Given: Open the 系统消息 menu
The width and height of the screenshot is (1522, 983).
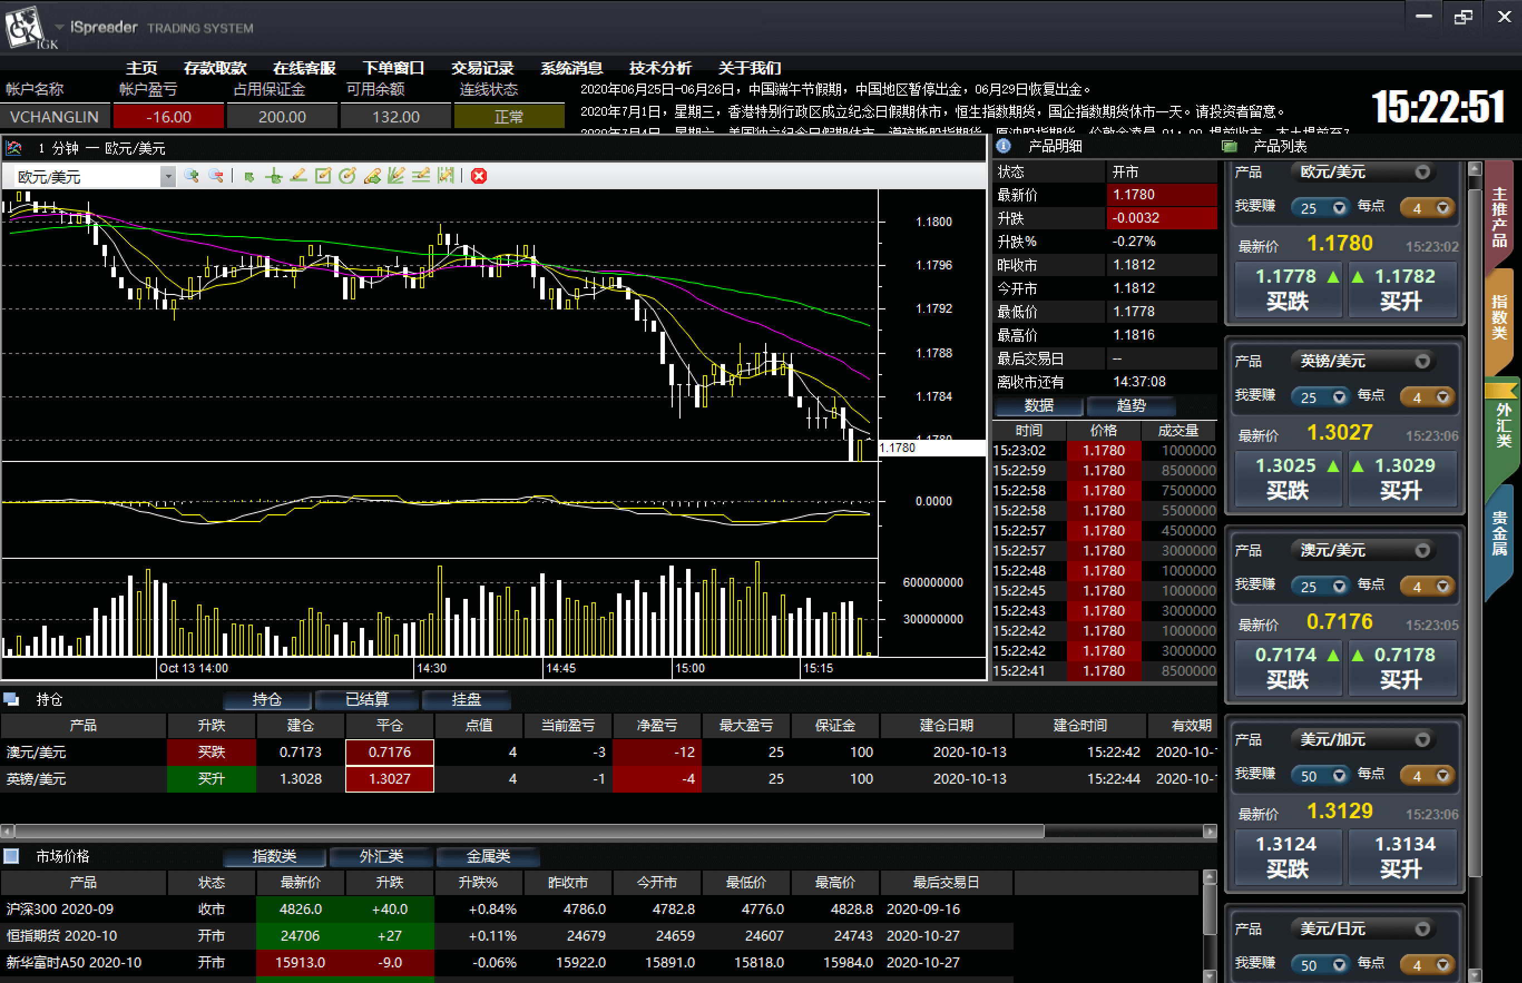Looking at the screenshot, I should click(x=571, y=68).
